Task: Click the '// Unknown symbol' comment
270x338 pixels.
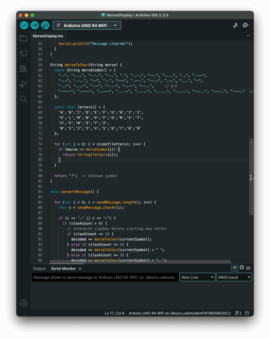Action: pos(100,176)
